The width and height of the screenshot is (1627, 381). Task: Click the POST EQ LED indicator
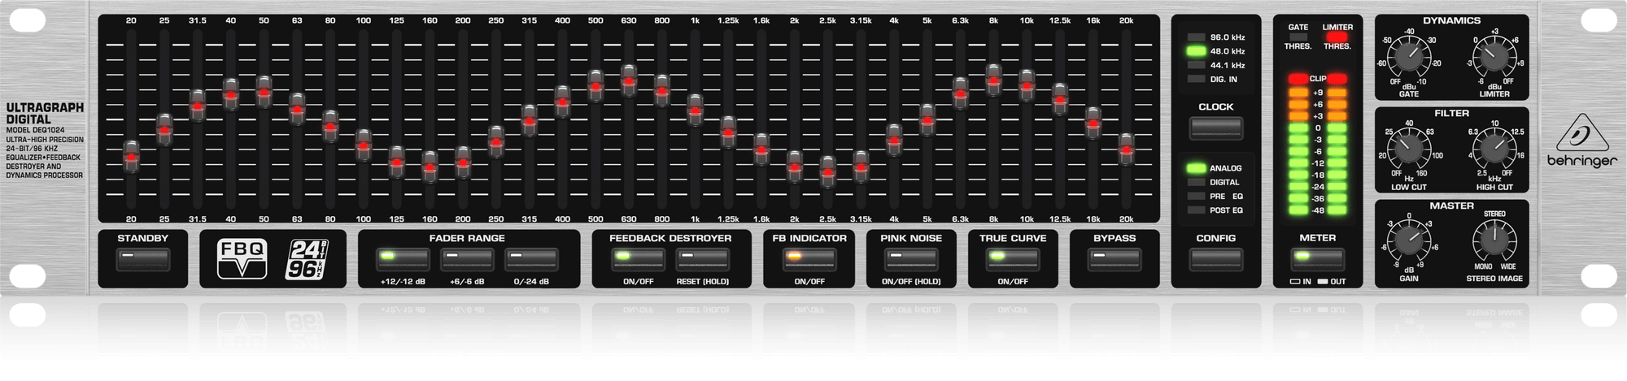coord(1195,210)
